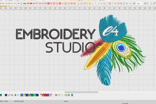156x104 pixels.
Task: Open the current color 7 box
Action: coord(6,95)
